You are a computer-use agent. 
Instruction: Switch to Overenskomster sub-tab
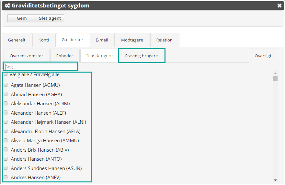[26, 56]
